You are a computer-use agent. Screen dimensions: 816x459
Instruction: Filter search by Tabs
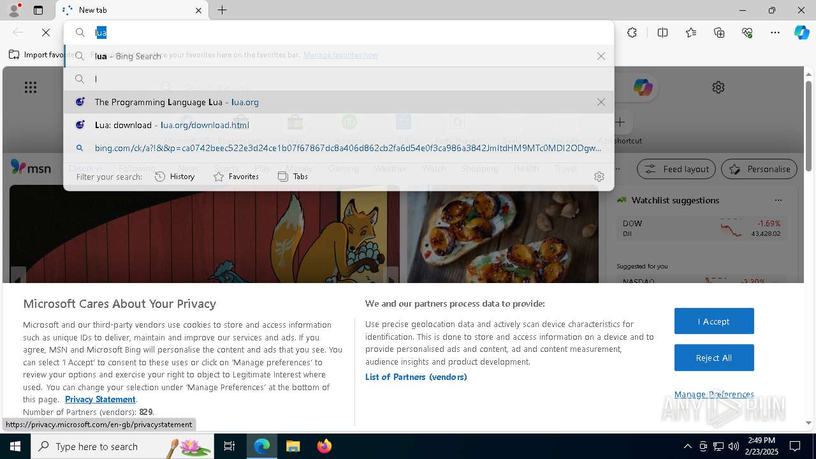293,177
